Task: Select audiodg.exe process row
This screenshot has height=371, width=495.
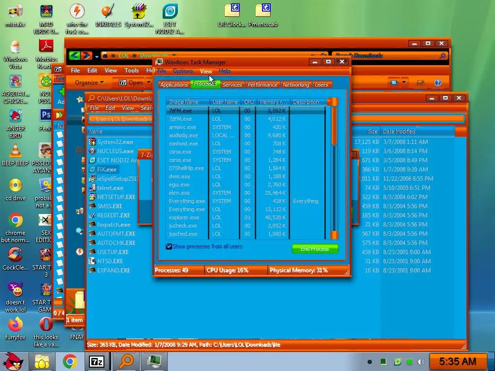Action: 246,135
